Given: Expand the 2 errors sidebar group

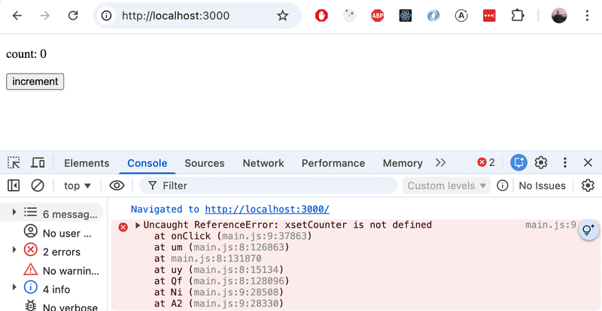Looking at the screenshot, I should [x=14, y=249].
